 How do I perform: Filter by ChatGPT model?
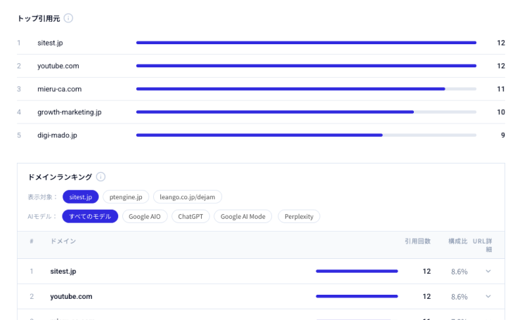pyautogui.click(x=190, y=216)
